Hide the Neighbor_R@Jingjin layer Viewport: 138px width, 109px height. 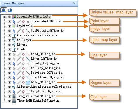pos(9,91)
